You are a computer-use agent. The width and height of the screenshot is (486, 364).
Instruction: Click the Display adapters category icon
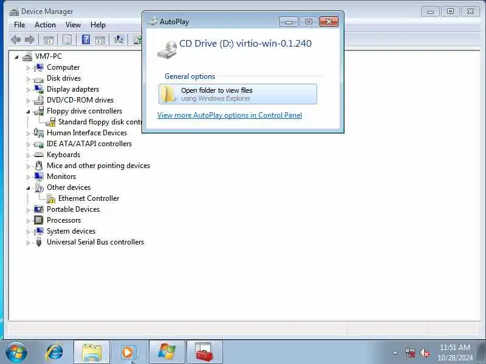coord(39,89)
